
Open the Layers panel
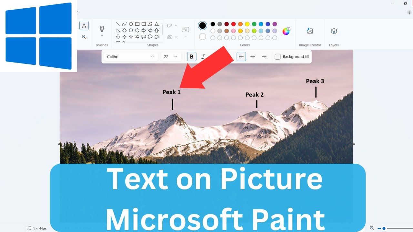click(x=334, y=31)
